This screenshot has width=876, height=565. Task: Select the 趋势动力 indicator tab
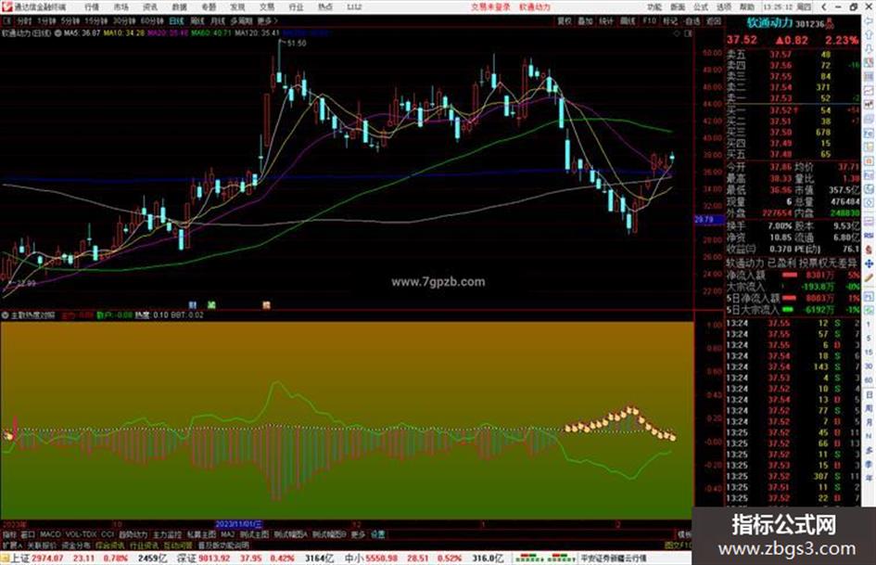tap(133, 534)
